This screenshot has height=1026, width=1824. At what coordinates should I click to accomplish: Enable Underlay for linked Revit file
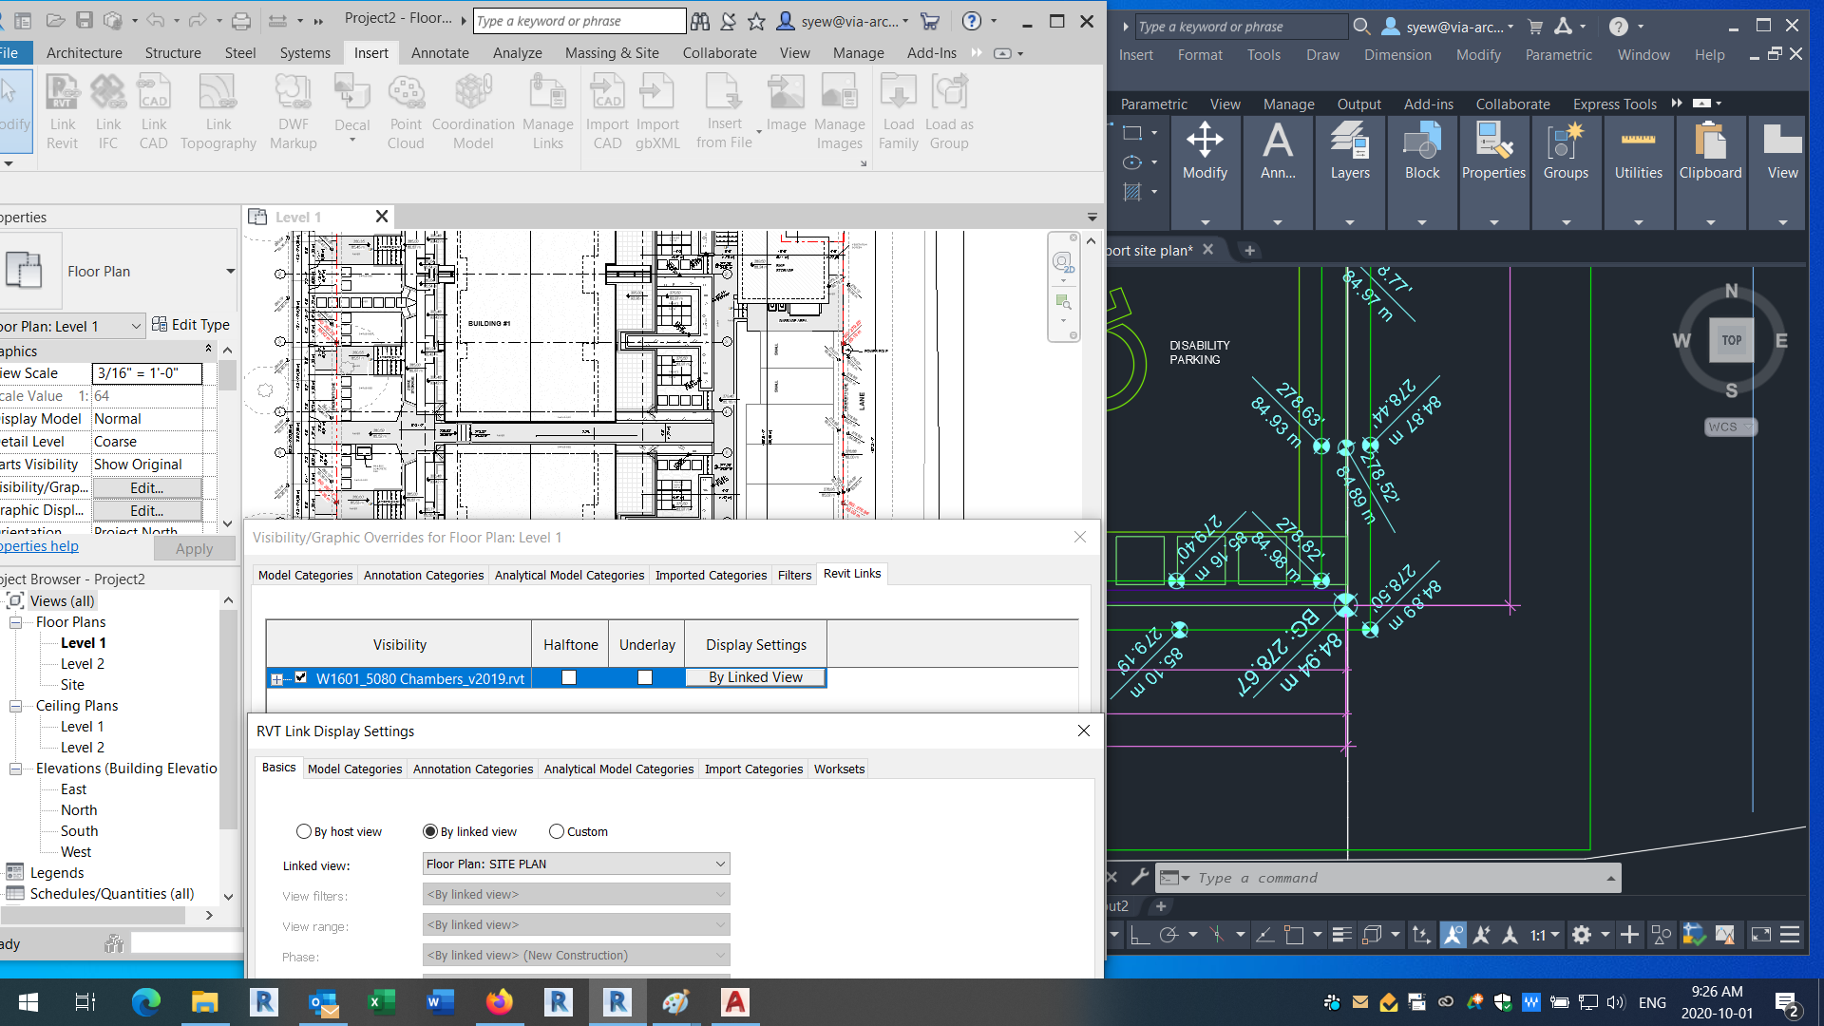pyautogui.click(x=646, y=676)
